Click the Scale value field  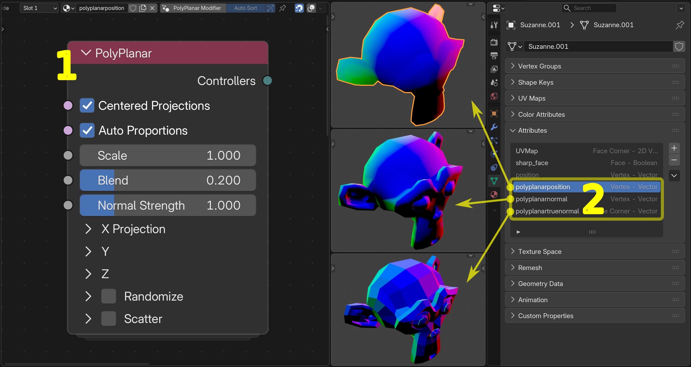coord(168,155)
